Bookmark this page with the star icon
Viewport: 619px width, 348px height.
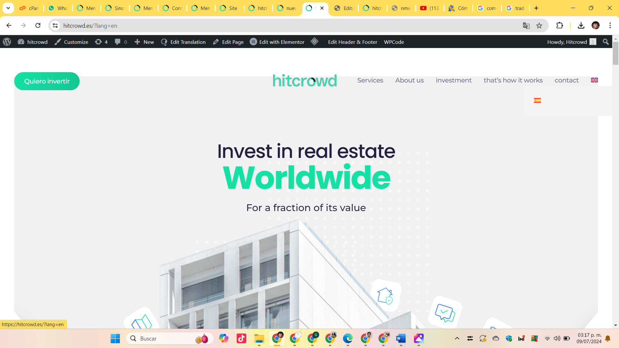click(539, 26)
